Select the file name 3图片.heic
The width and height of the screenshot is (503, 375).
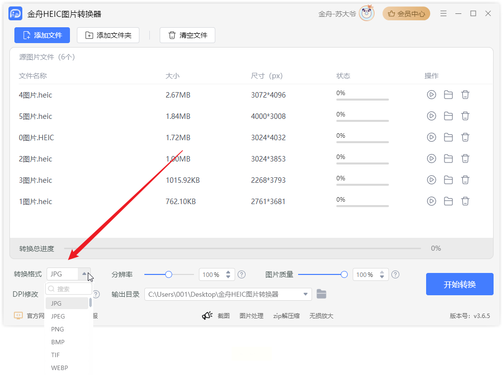click(x=35, y=180)
